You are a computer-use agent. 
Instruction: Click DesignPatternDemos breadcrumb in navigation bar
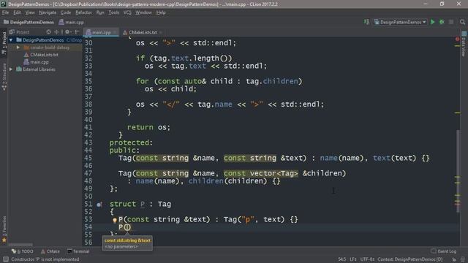[29, 22]
